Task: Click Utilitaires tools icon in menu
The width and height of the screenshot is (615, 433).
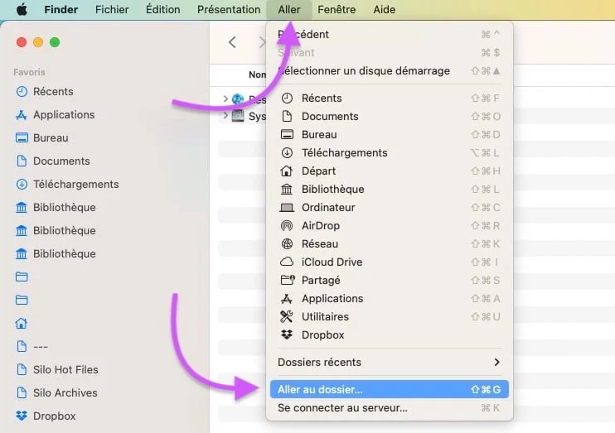Action: tap(287, 316)
